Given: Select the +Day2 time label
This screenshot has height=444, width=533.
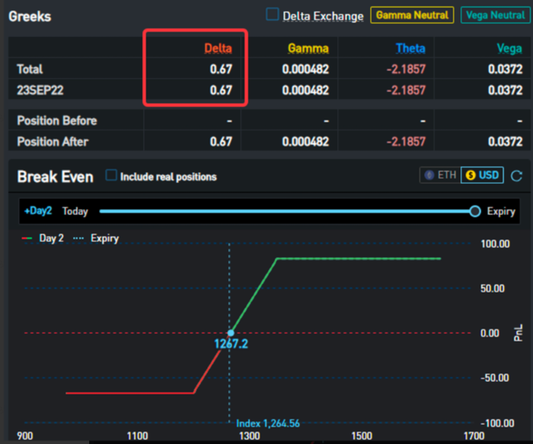Looking at the screenshot, I should [38, 211].
